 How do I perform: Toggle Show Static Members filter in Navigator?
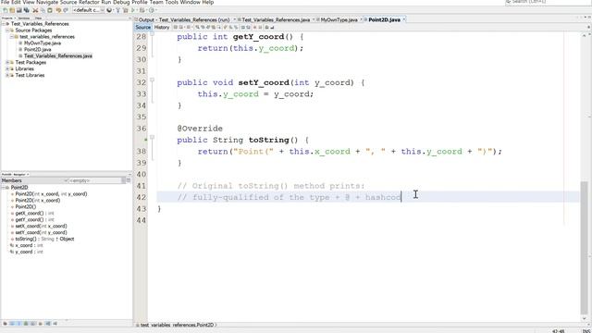(18, 324)
